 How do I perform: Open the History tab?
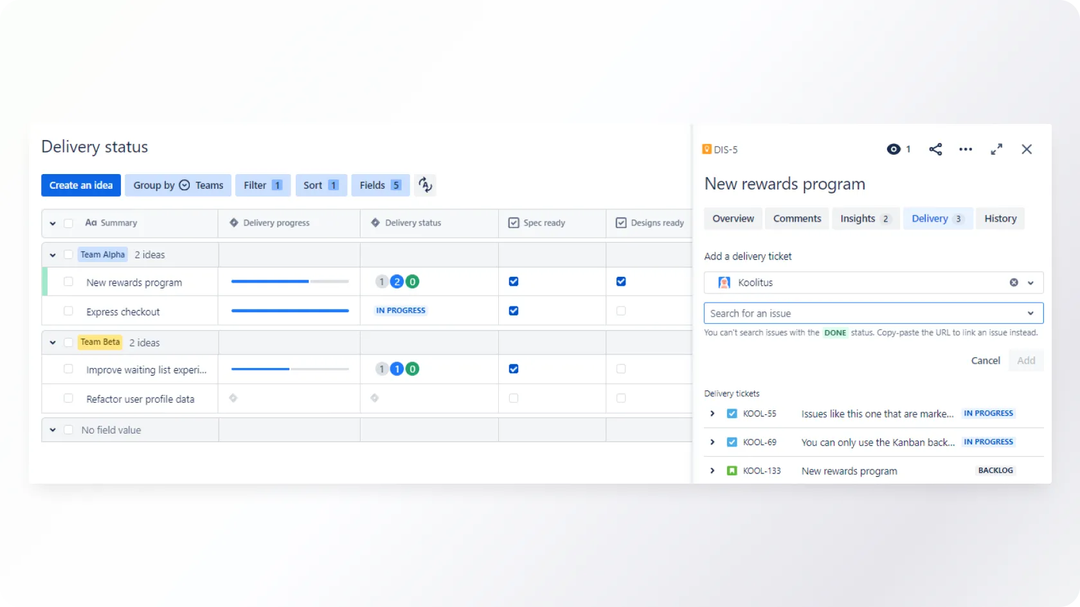tap(1000, 218)
